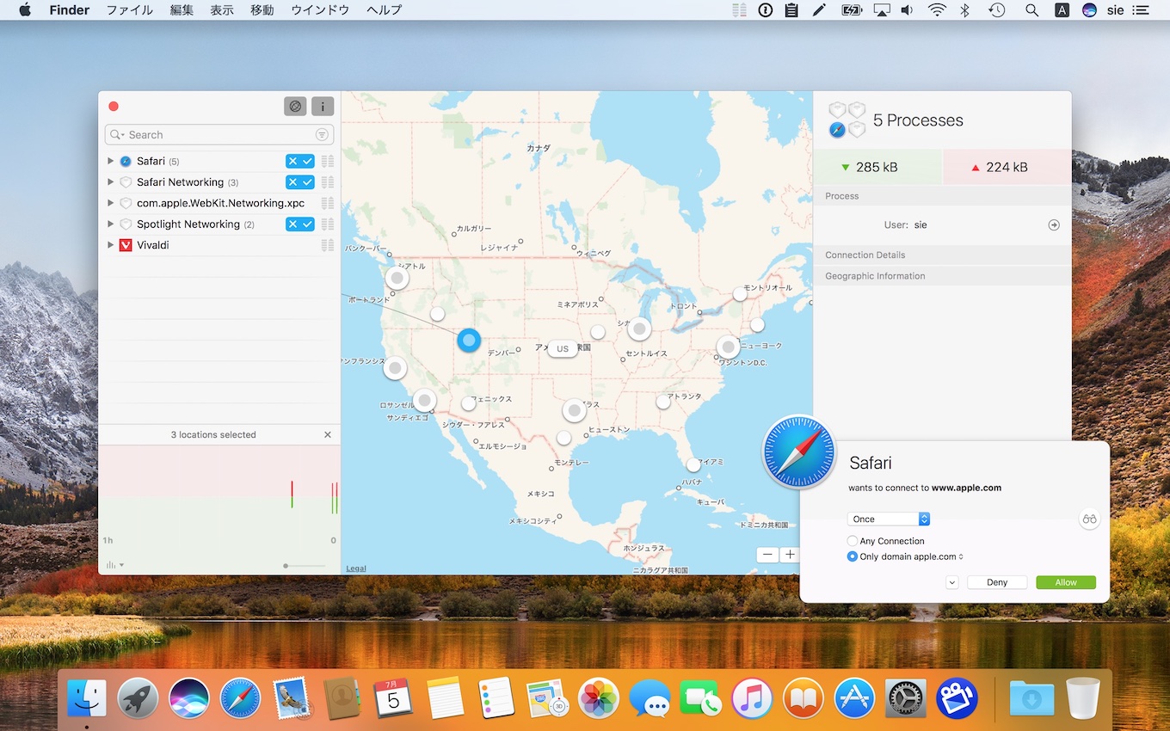
Task: Select the Any Connection radio option
Action: (x=853, y=541)
